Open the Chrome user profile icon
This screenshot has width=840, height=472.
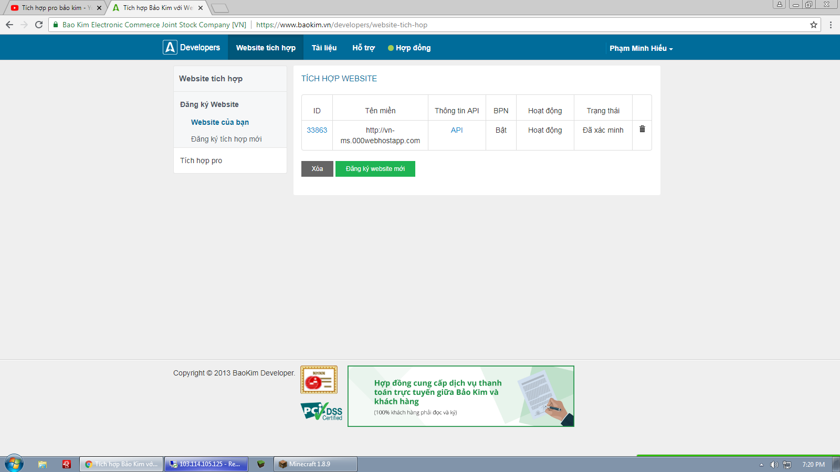(780, 4)
